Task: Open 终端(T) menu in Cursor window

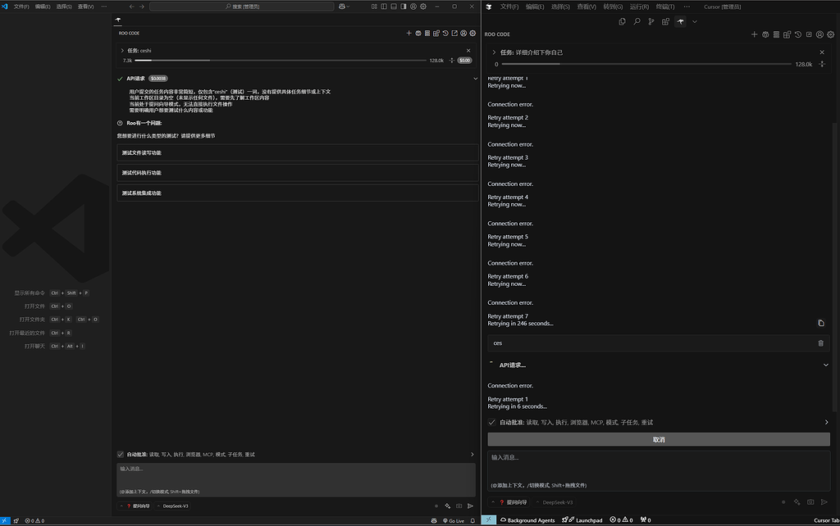Action: click(x=665, y=7)
